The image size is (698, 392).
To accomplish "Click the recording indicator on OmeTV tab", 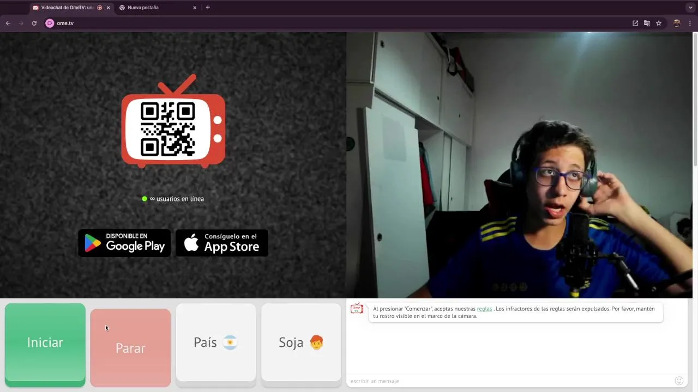I will [100, 8].
